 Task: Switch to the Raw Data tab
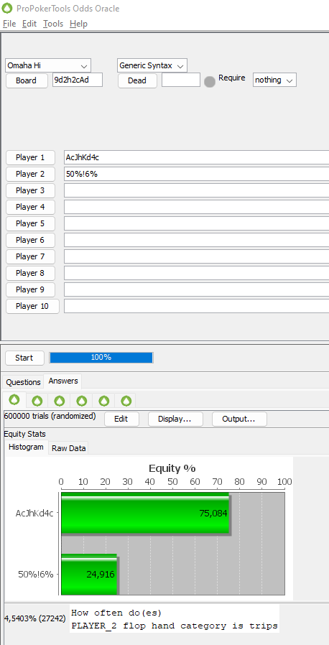(x=69, y=448)
